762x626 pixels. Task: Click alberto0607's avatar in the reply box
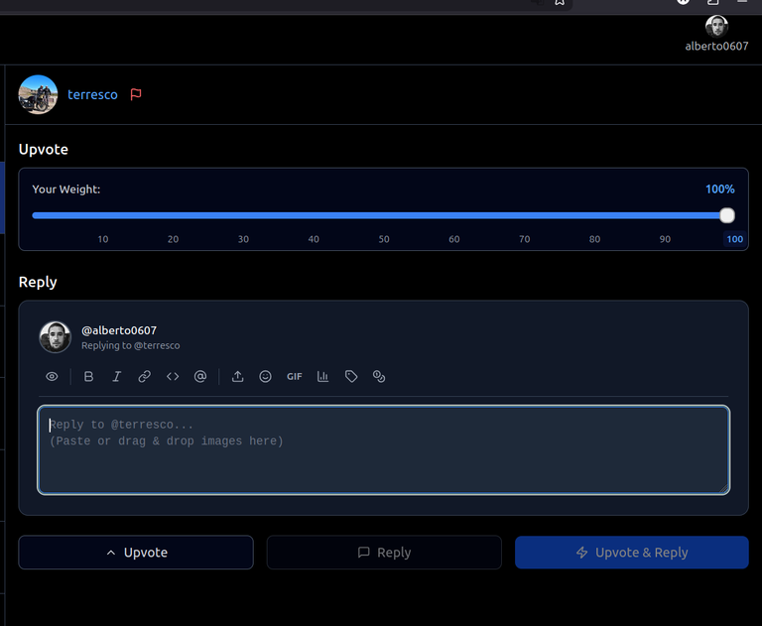pyautogui.click(x=55, y=337)
